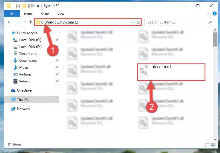
Task: Switch to the Details view layout
Action: click(x=207, y=145)
